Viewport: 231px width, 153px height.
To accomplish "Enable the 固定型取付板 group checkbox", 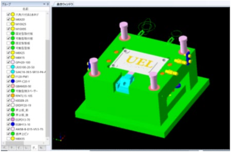I will pyautogui.click(x=8, y=34).
